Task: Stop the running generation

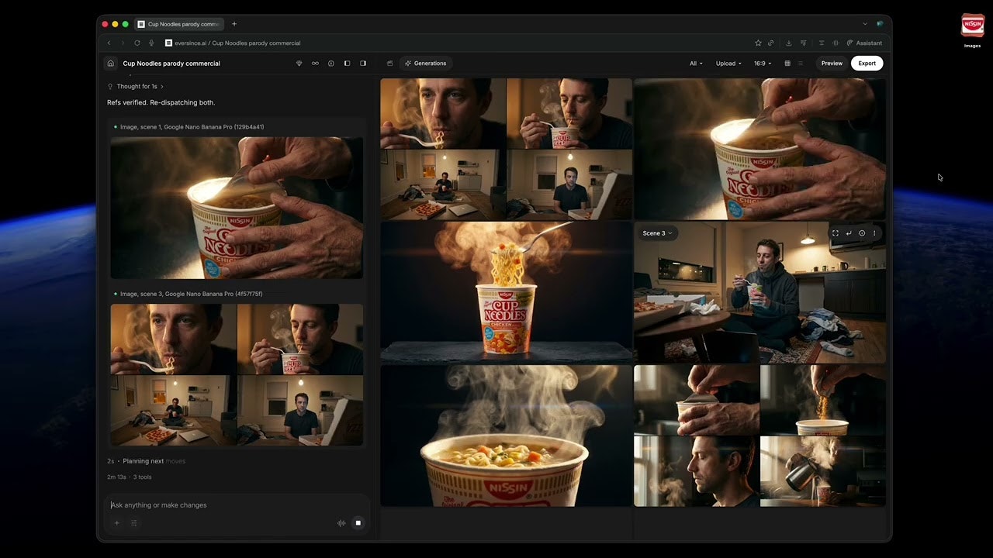Action: point(358,523)
